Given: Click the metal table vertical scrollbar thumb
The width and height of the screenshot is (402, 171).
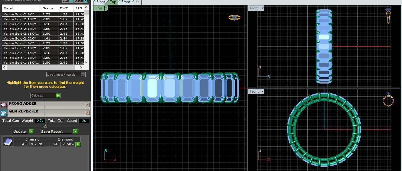Looking at the screenshot, I should [87, 12].
